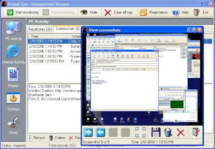Open About sidebar section
This screenshot has width=215, height=149.
(x=13, y=125)
